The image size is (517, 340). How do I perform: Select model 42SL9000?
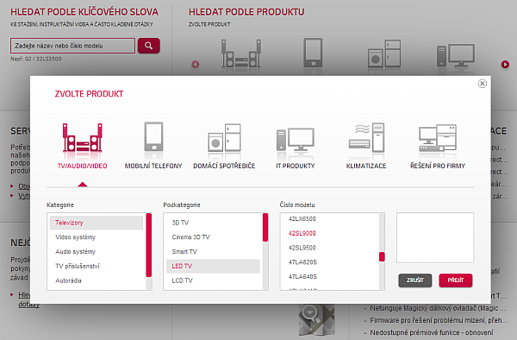pos(302,233)
